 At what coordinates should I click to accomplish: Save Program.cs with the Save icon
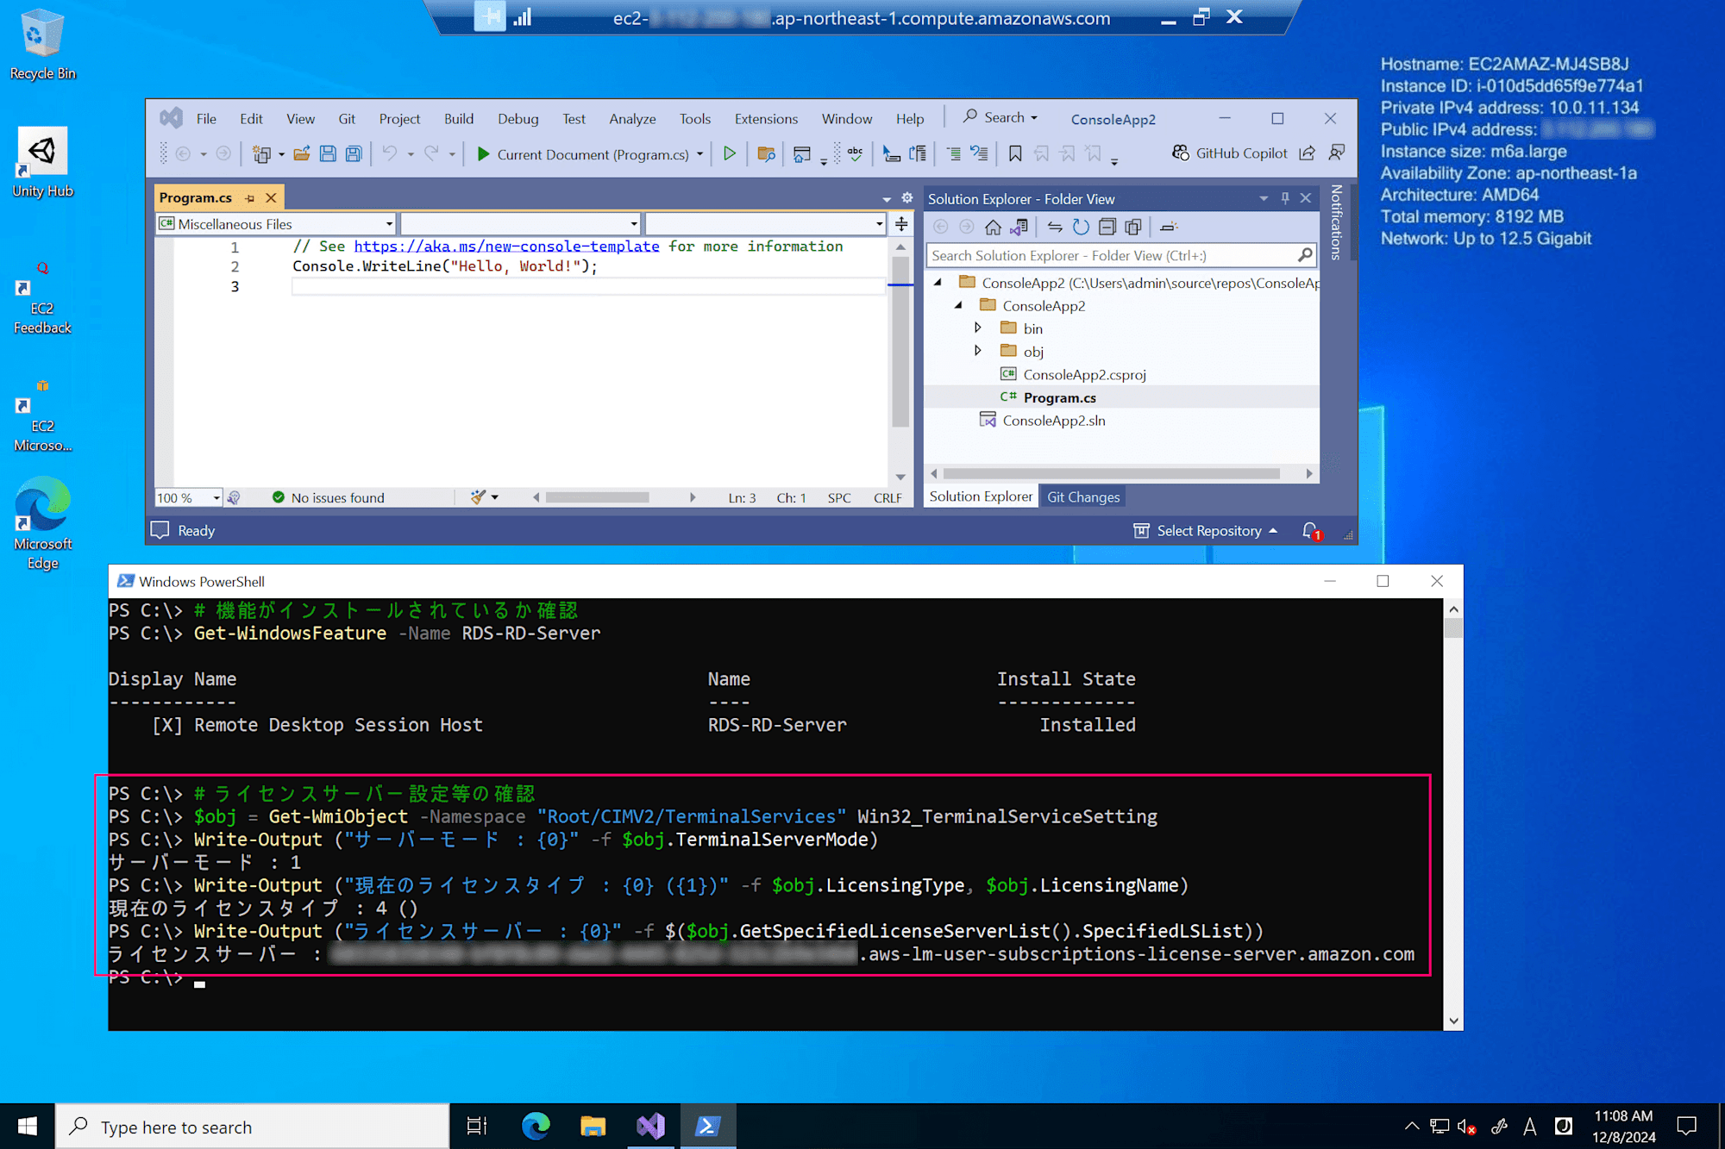[x=327, y=154]
